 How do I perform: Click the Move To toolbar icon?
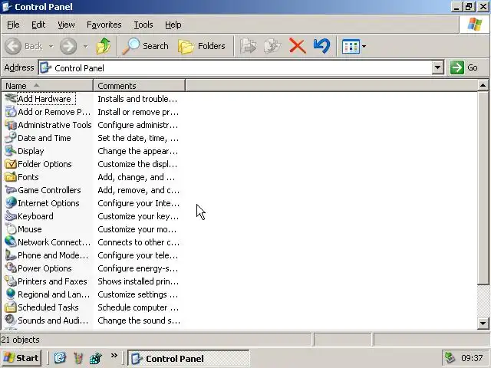pos(248,46)
